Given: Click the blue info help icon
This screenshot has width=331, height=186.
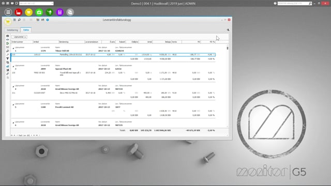Looking at the screenshot, I should [x=48, y=20].
